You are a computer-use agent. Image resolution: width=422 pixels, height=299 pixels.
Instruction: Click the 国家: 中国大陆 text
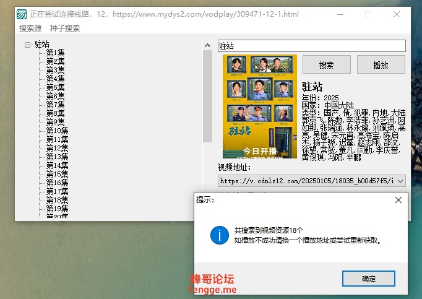[327, 105]
